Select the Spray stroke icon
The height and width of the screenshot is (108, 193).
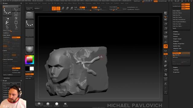pos(16,18)
